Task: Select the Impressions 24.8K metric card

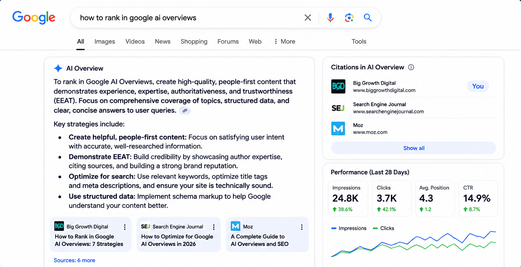Action: coord(348,198)
